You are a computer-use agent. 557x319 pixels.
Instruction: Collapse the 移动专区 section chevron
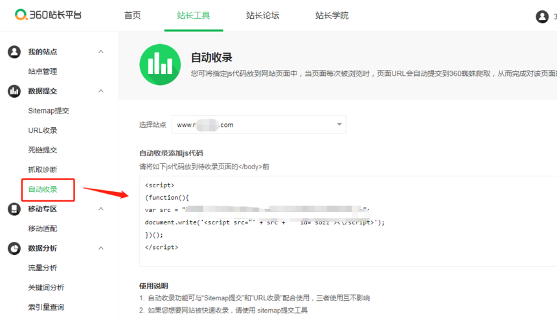[x=101, y=209]
